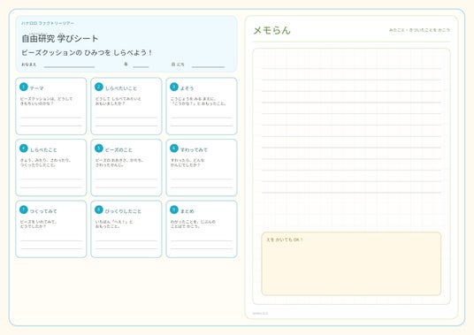Click the top ruled line in the memo area
This screenshot has width=474, height=335.
tap(351, 69)
